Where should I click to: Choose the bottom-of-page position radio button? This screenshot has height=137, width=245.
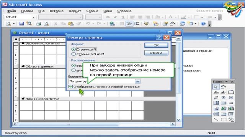click(x=73, y=70)
